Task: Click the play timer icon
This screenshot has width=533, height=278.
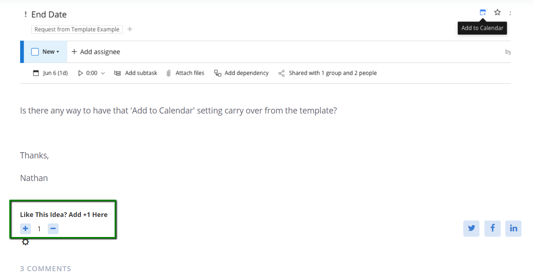Action: pos(80,73)
